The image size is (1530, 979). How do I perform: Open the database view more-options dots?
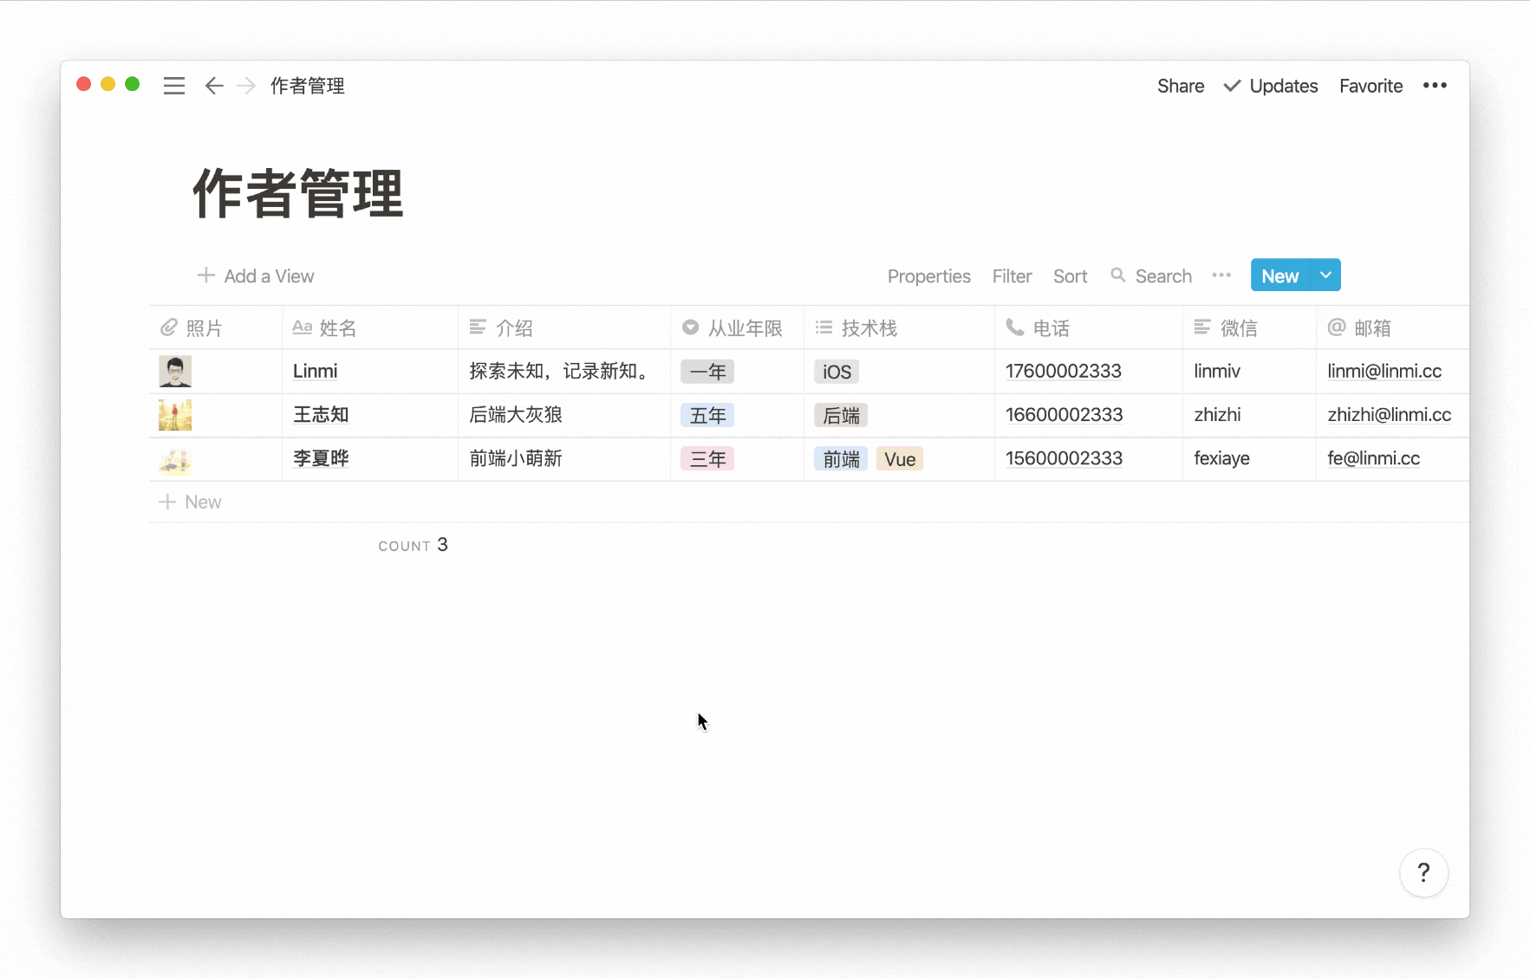click(x=1221, y=276)
